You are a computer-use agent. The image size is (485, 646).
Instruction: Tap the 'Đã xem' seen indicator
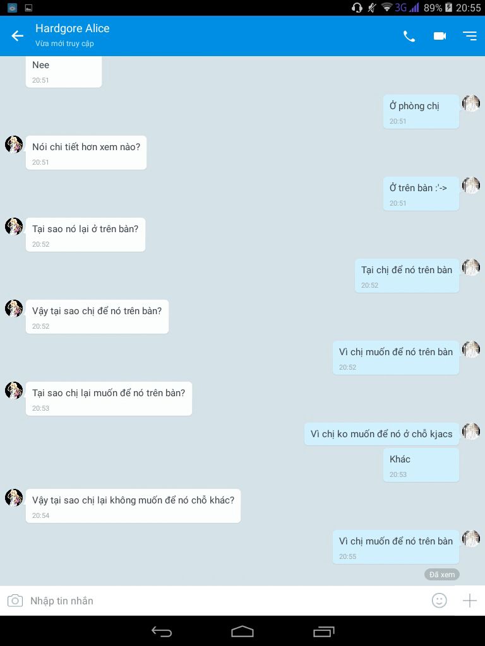coord(441,574)
